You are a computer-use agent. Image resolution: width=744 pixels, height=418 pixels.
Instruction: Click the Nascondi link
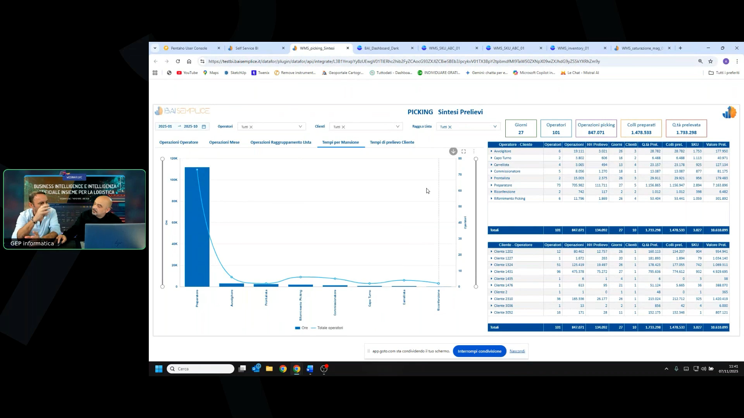517,351
